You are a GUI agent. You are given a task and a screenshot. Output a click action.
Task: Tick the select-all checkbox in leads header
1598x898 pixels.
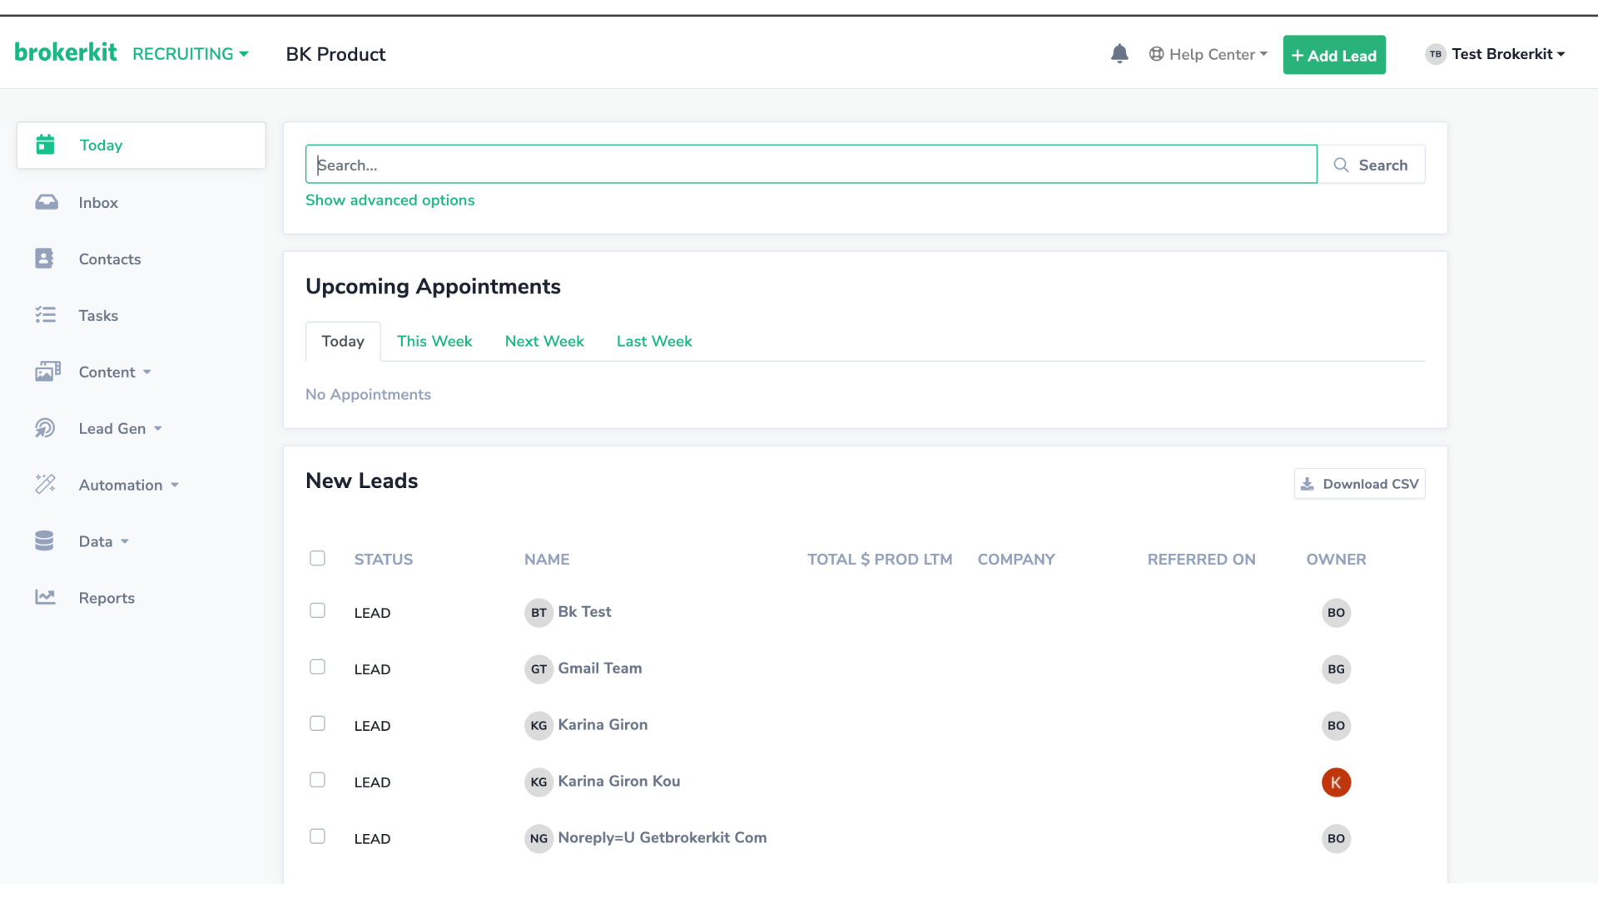pyautogui.click(x=317, y=558)
